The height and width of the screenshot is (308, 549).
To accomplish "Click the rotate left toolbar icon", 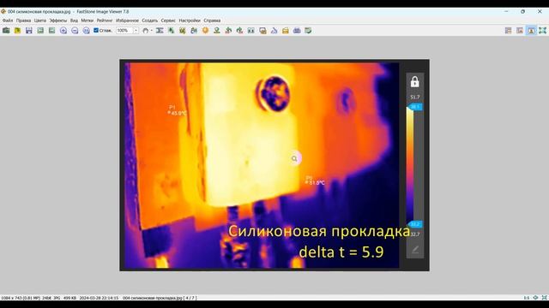I will pyautogui.click(x=228, y=31).
